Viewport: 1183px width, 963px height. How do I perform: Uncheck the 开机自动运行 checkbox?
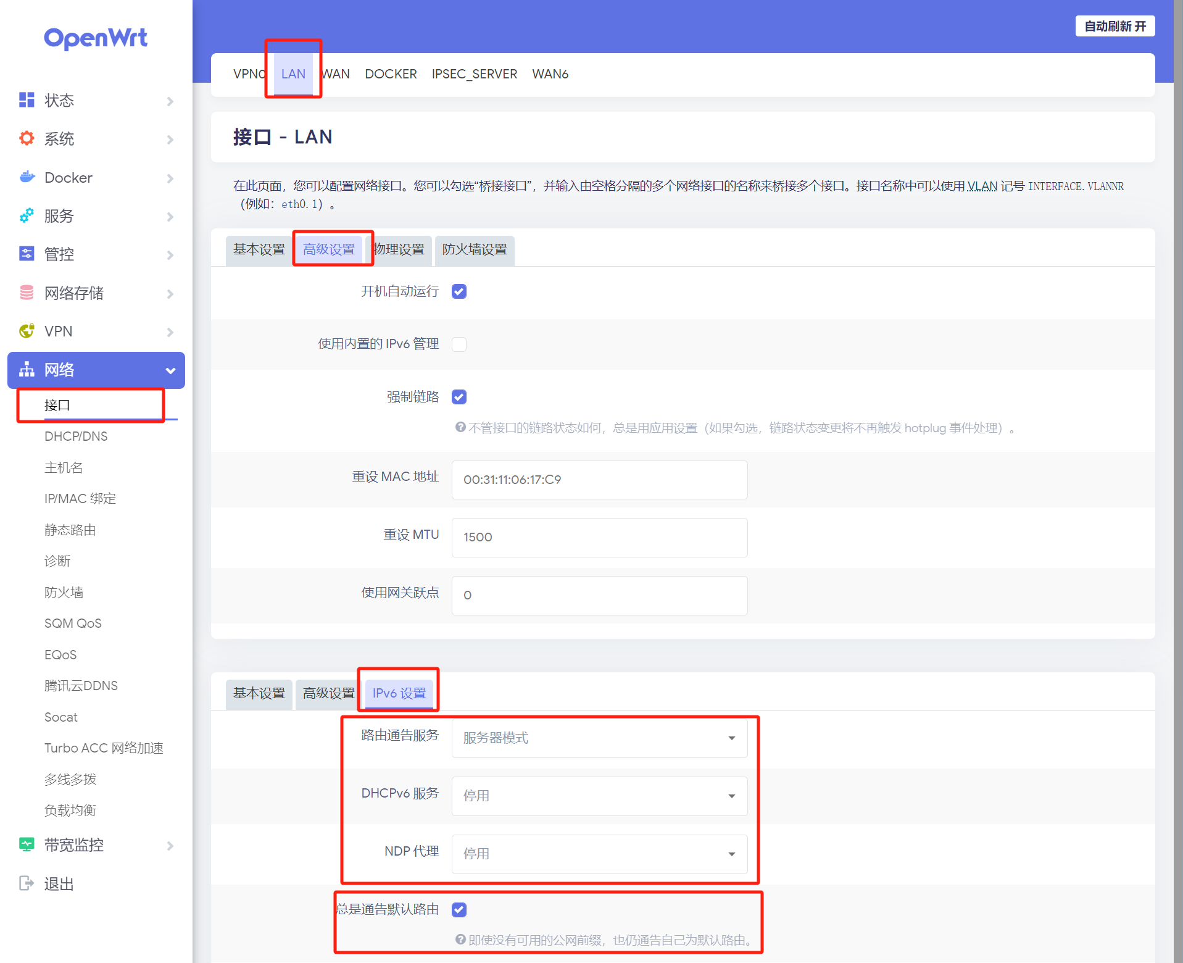tap(459, 291)
